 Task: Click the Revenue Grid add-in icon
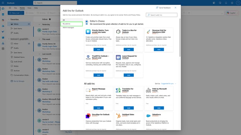click(148, 32)
